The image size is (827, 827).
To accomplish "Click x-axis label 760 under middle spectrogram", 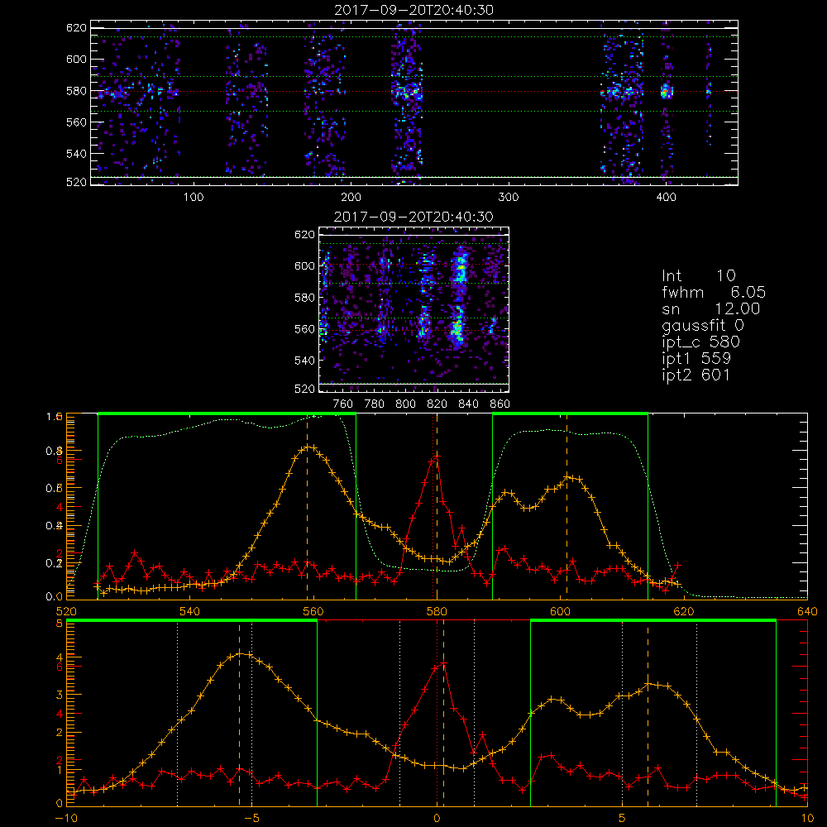I will (x=343, y=404).
